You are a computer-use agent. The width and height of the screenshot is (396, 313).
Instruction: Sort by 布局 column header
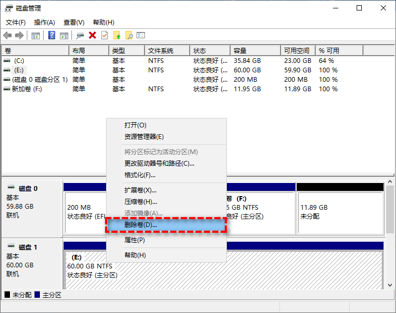(x=89, y=51)
